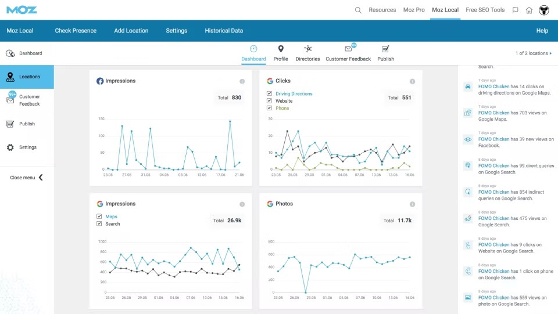
Task: Open Directories network icon tab
Action: 308,49
